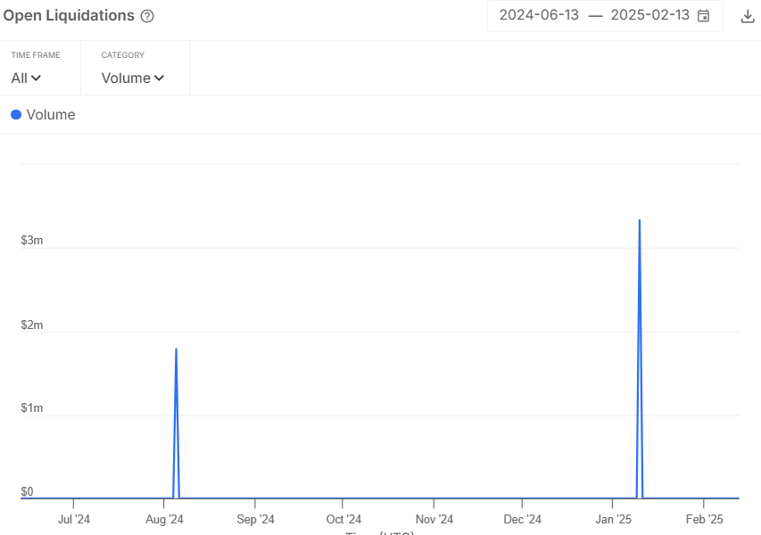Click the $3m y-axis label
Image resolution: width=761 pixels, height=535 pixels.
(x=32, y=241)
